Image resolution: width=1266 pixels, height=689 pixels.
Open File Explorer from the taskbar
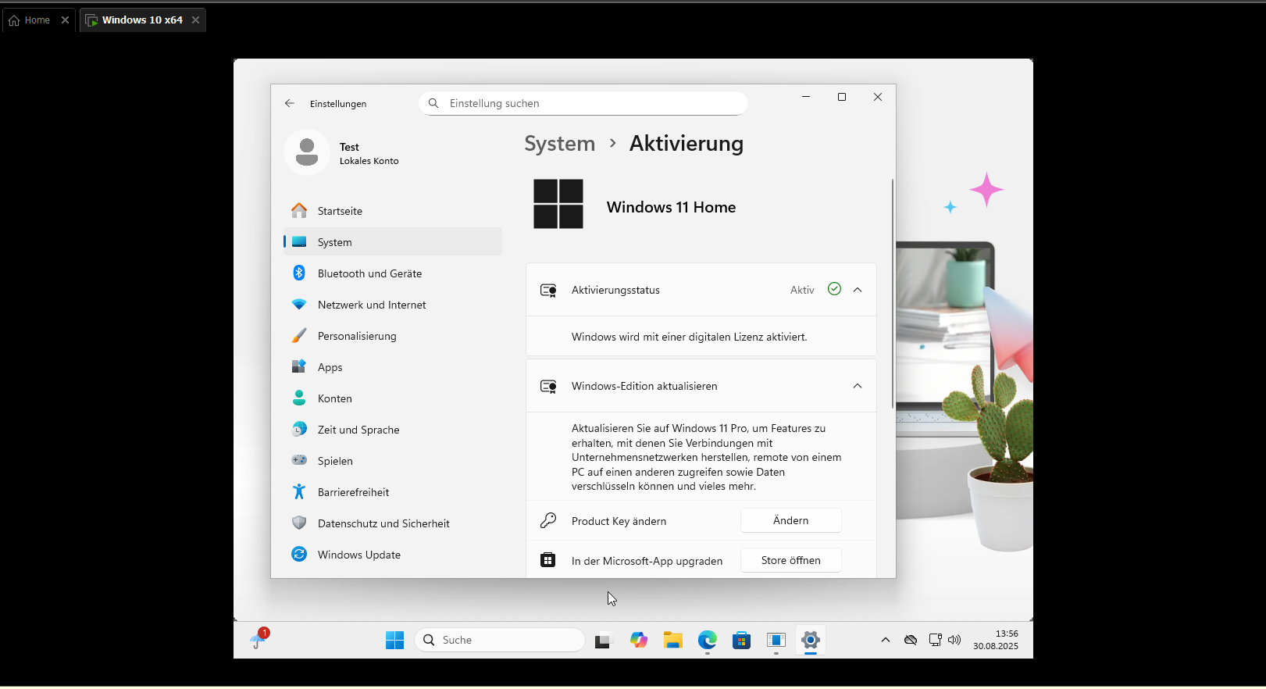pos(673,641)
